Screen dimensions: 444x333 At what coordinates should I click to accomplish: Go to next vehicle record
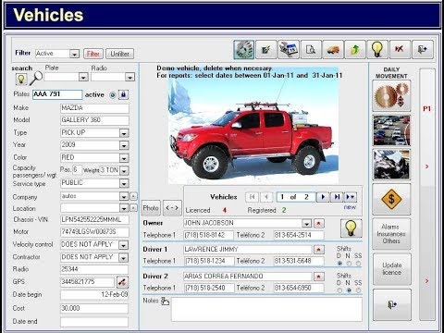(x=323, y=197)
